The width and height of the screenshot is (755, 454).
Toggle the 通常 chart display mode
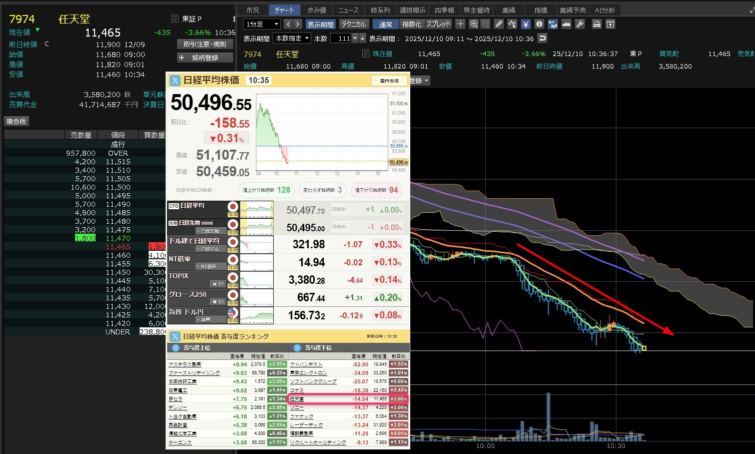tap(385, 24)
